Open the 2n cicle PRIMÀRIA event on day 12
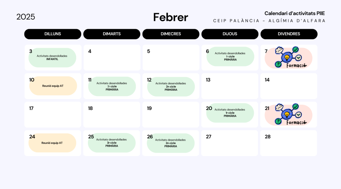This screenshot has height=189, width=341. tap(171, 86)
